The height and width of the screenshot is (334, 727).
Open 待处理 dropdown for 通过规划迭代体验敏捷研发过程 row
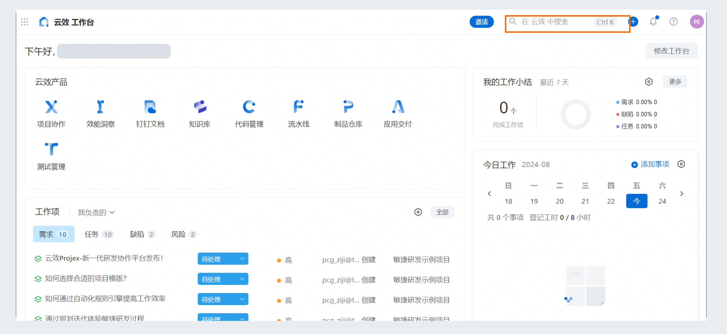point(223,317)
